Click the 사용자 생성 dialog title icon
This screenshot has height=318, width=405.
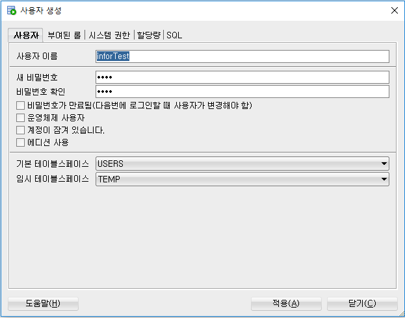coord(11,10)
